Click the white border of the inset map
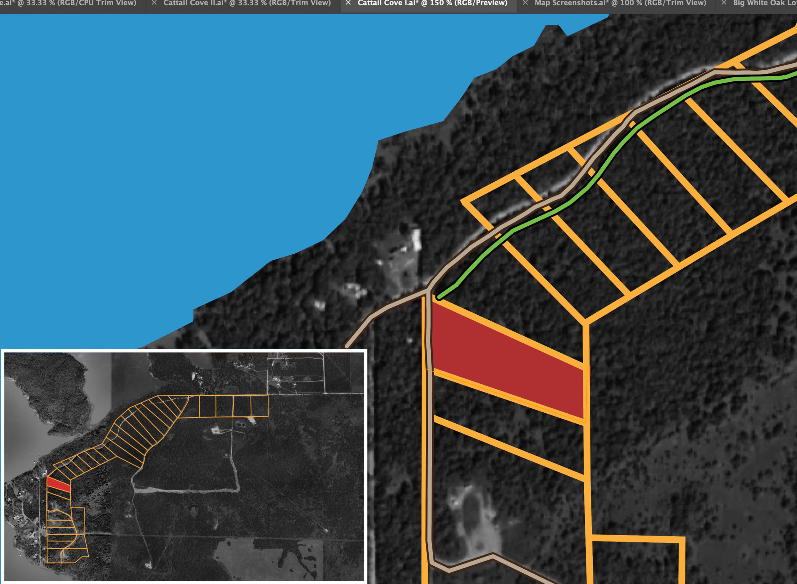The width and height of the screenshot is (797, 584). [x=184, y=351]
